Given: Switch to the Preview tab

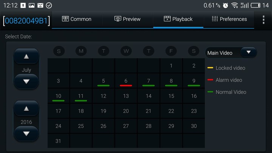Looking at the screenshot, I should click(127, 19).
